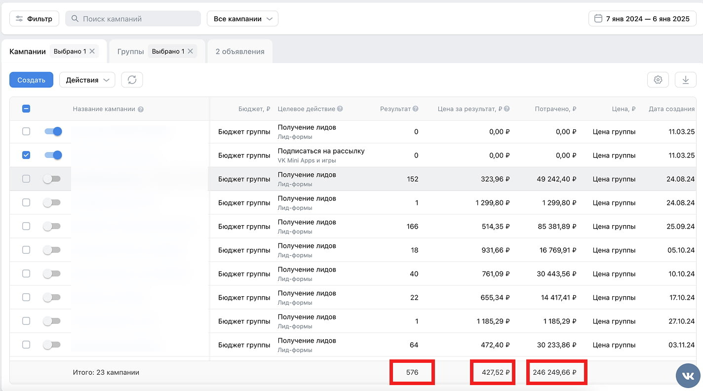Click the Поиск кампаний search field

click(x=133, y=19)
